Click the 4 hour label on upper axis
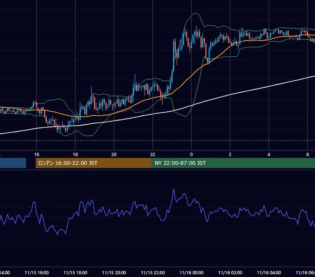 pyautogui.click(x=269, y=155)
